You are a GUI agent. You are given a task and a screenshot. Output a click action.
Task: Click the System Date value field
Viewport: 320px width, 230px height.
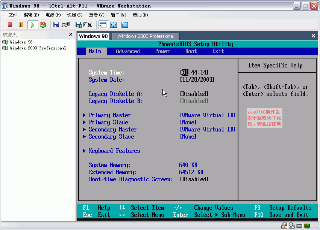(x=197, y=79)
